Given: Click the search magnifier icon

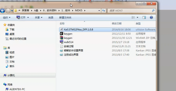Looking at the screenshot, I should (x=153, y=11).
